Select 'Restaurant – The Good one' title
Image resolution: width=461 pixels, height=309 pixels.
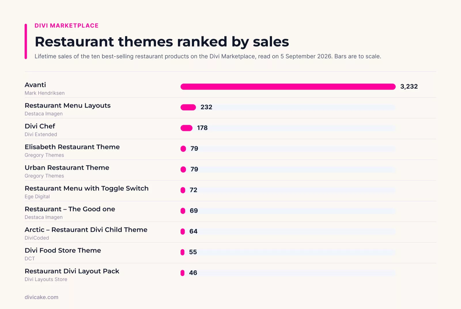(x=70, y=209)
